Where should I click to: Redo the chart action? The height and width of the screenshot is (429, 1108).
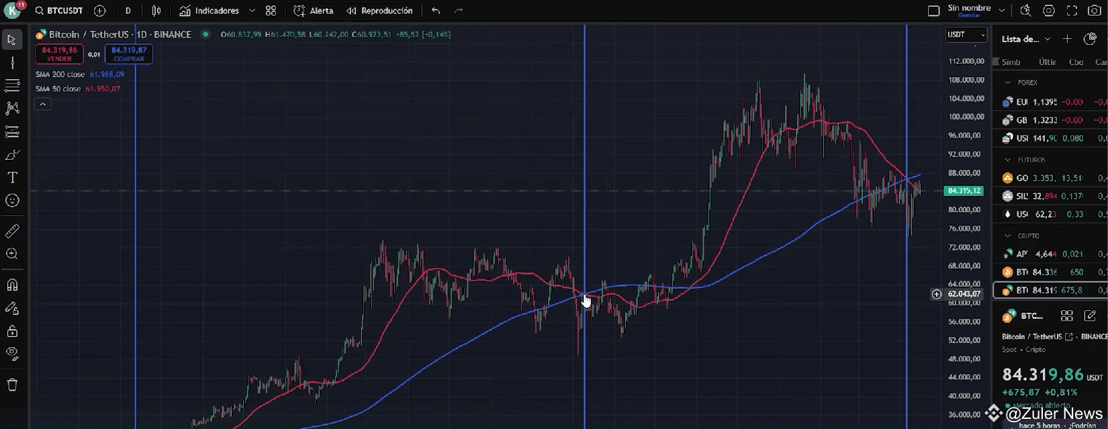point(459,11)
